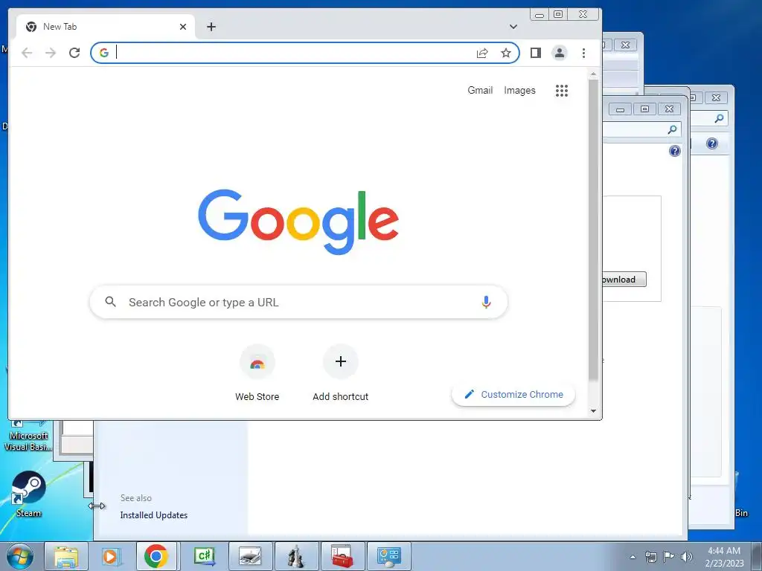The width and height of the screenshot is (762, 571).
Task: Share this page icon in omnibox
Action: pyautogui.click(x=482, y=53)
